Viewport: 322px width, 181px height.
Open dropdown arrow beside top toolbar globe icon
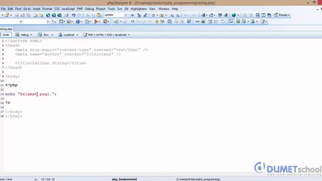238,15
